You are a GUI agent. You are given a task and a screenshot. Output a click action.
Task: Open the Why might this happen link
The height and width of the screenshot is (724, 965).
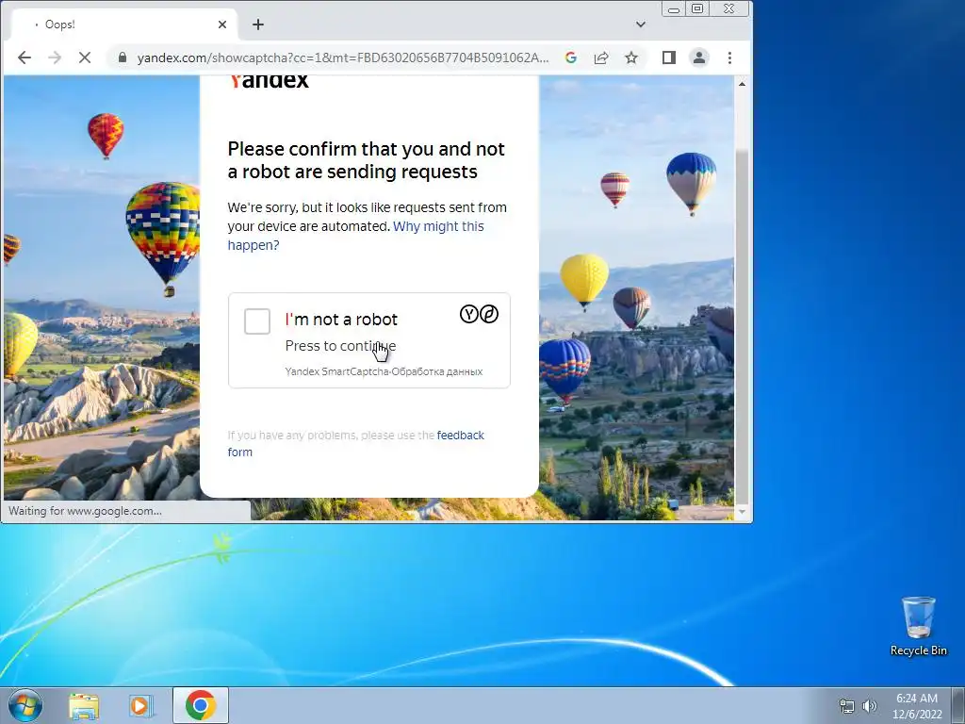click(x=355, y=235)
